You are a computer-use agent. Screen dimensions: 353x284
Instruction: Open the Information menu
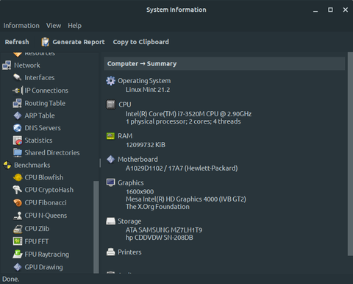(21, 26)
